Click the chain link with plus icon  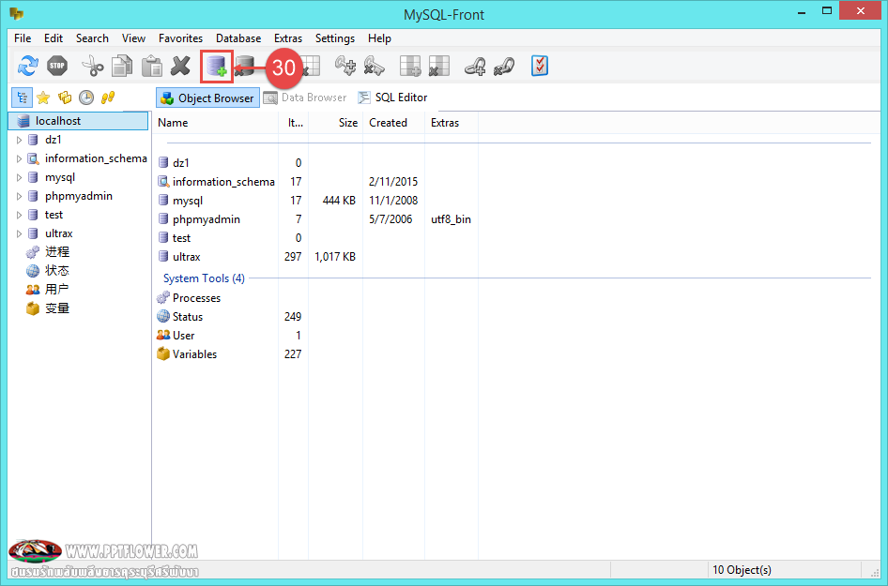[475, 67]
